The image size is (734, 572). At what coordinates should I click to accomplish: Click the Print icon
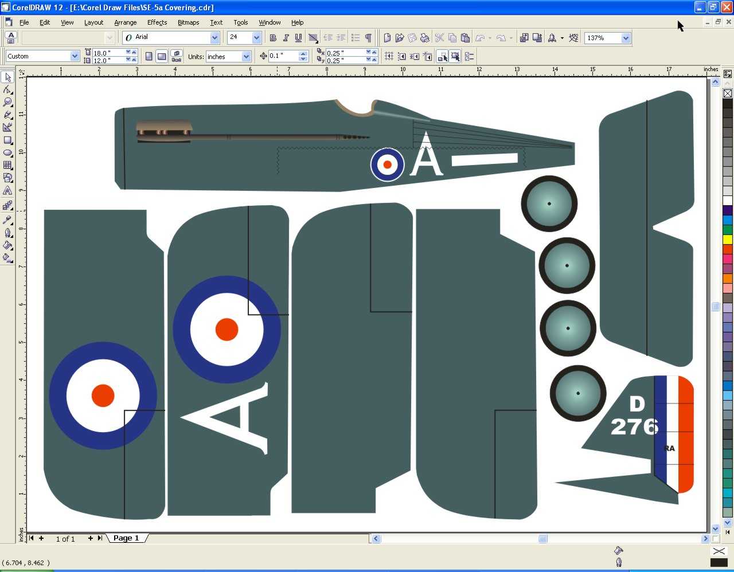[x=425, y=38]
